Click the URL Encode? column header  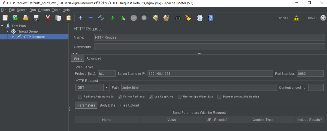tap(217, 120)
